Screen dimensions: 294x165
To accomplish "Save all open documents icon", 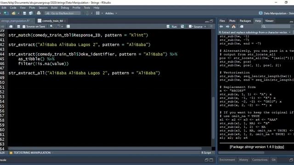I will 31,13.
